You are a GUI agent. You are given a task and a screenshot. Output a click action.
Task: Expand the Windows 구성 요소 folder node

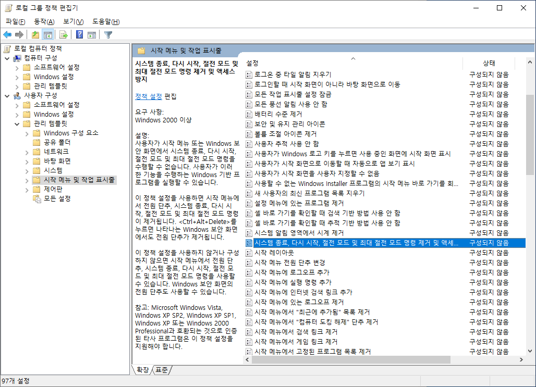[x=27, y=133]
